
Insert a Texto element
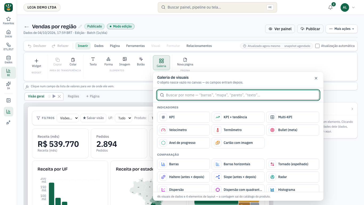(x=93, y=62)
